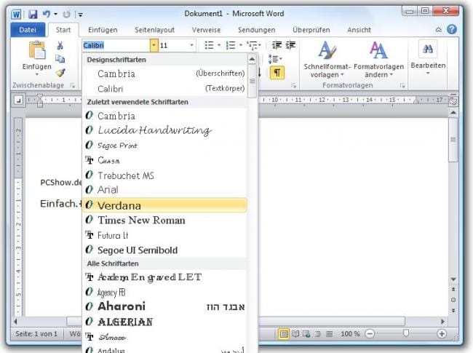473x353 pixels.
Task: Save the document with the floppy disk icon
Action: pyautogui.click(x=32, y=14)
